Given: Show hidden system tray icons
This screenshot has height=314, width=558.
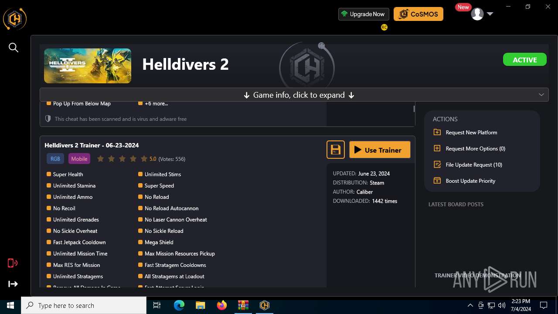Looking at the screenshot, I should point(470,305).
